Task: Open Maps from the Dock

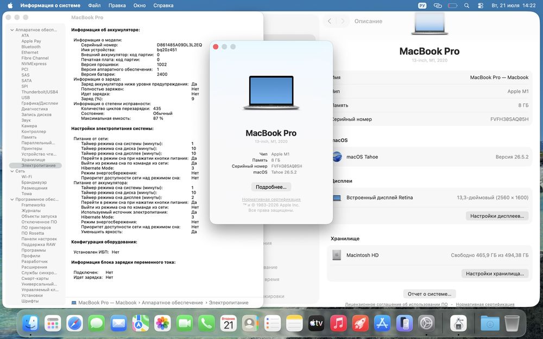Action: [141, 324]
